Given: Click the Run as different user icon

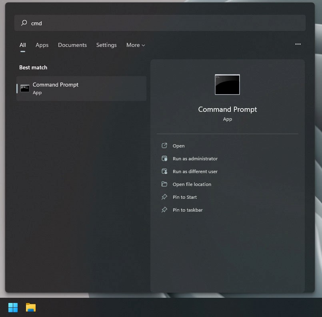Looking at the screenshot, I should click(164, 171).
